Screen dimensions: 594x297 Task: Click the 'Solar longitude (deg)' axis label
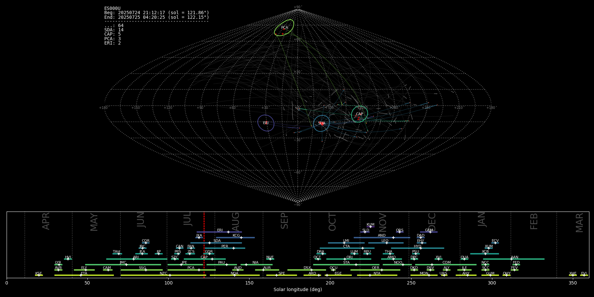298,290
